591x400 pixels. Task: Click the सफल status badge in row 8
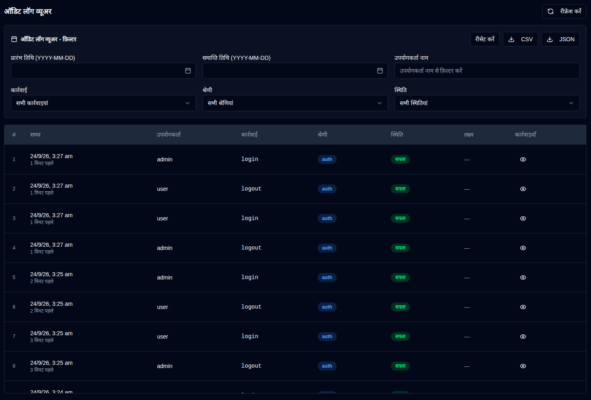pyautogui.click(x=400, y=366)
